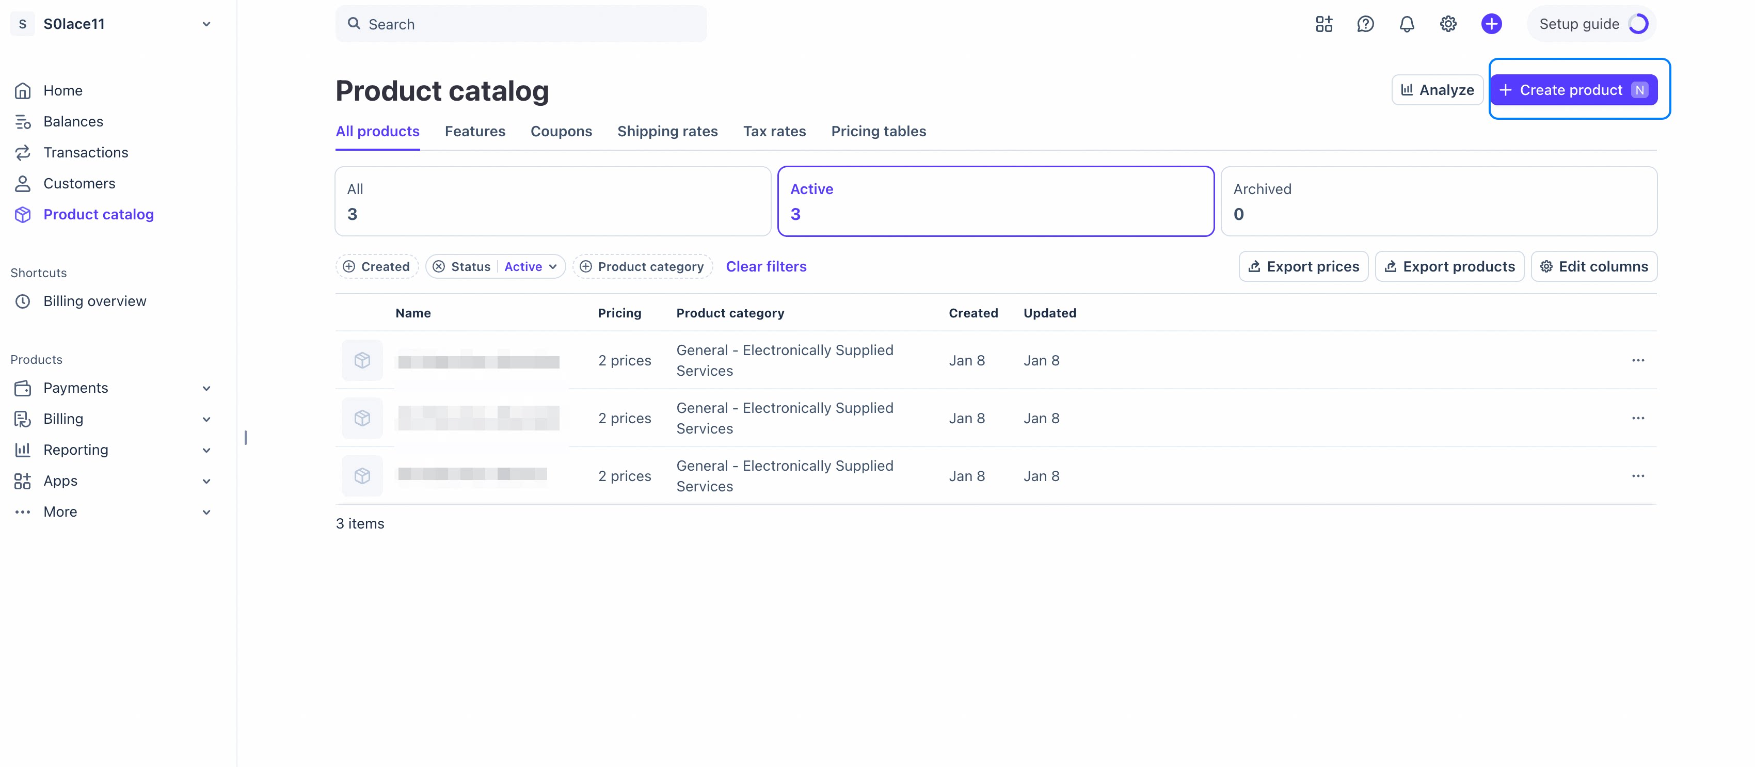This screenshot has height=767, width=1755.
Task: Switch to the Features tab
Action: coord(475,132)
